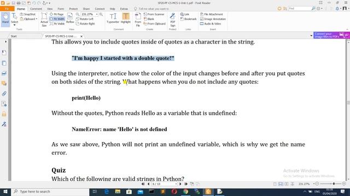
Task: Rotate the page left
Action: coord(85,19)
